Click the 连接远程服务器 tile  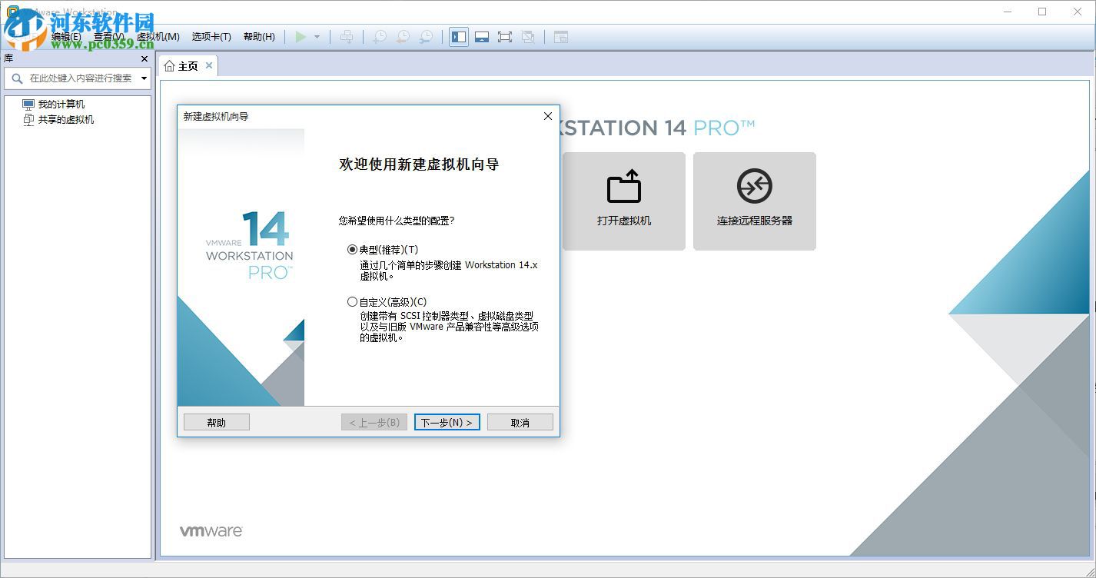[754, 201]
